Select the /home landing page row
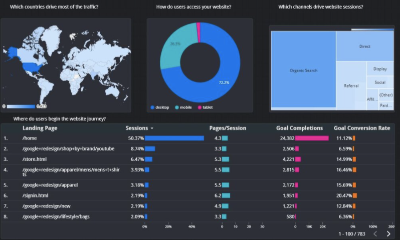The image size is (400, 240). pyautogui.click(x=30, y=138)
